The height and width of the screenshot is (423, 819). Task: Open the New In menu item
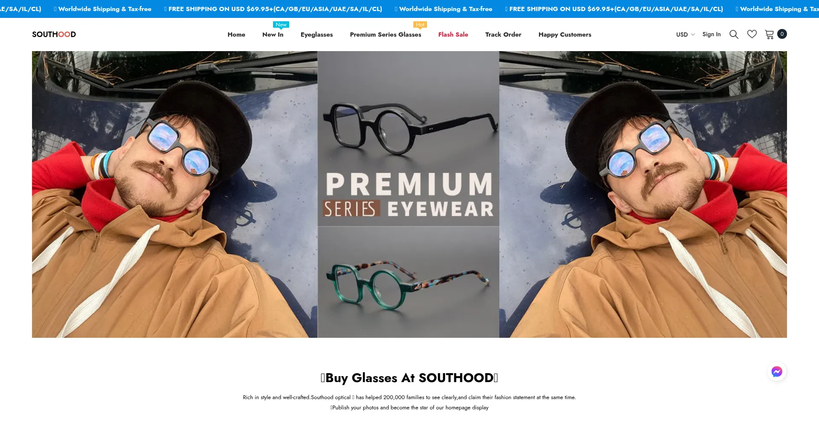pyautogui.click(x=273, y=35)
